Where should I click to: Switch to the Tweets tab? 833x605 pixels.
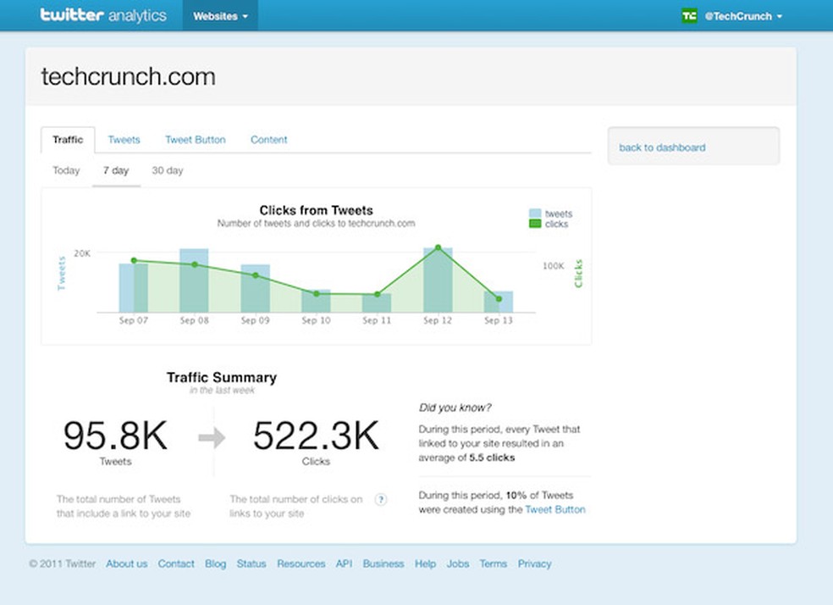pos(124,139)
